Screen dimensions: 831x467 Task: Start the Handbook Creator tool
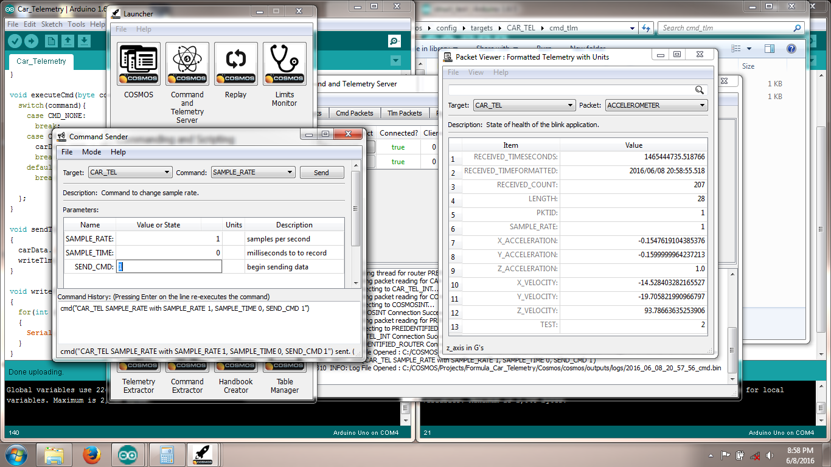235,365
